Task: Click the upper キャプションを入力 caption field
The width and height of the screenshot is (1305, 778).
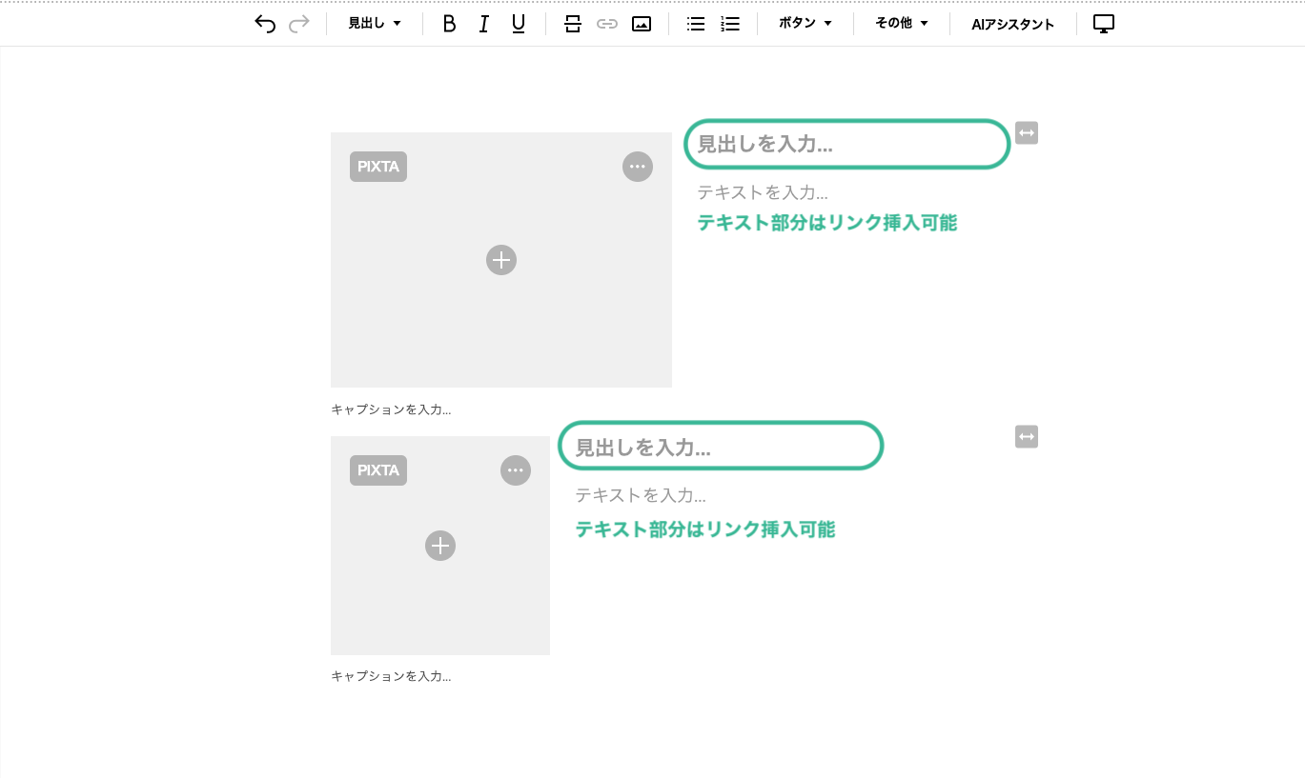Action: pos(391,409)
